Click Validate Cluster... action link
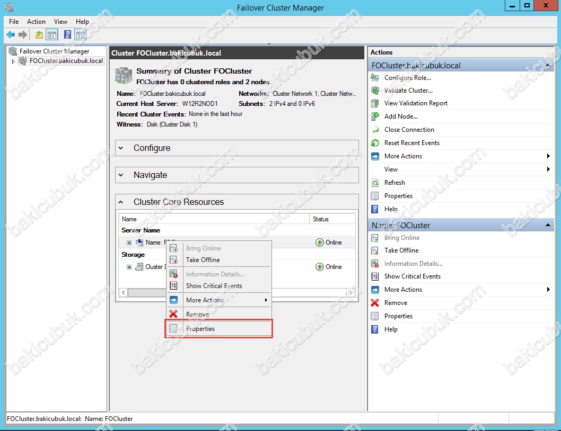This screenshot has height=431, width=561. [408, 91]
